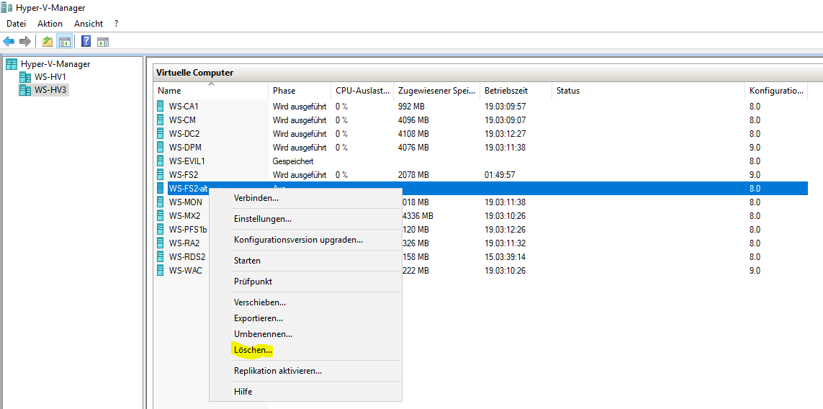Toggle the console tree pane icon
This screenshot has height=409, width=823.
(x=65, y=41)
